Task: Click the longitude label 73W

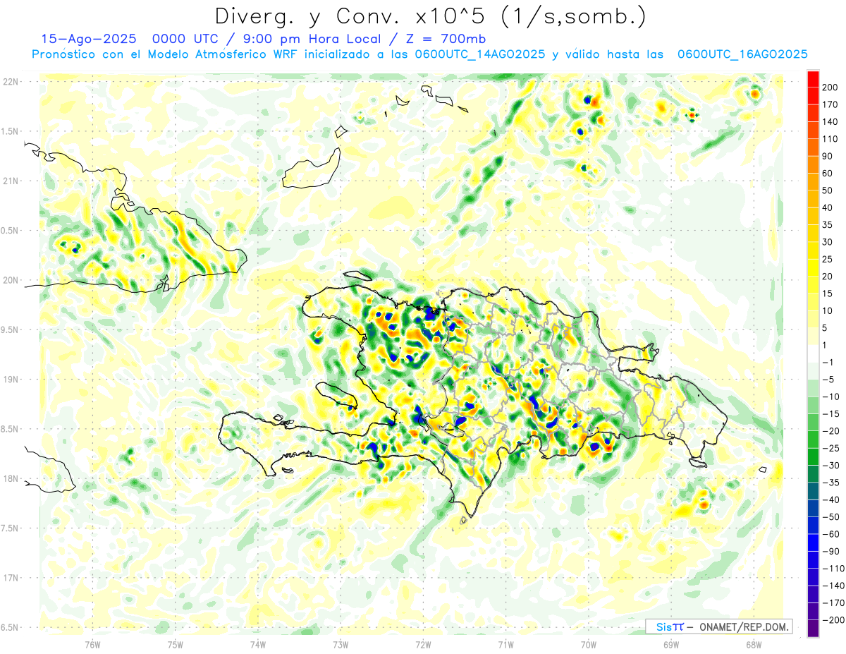Action: 341,646
